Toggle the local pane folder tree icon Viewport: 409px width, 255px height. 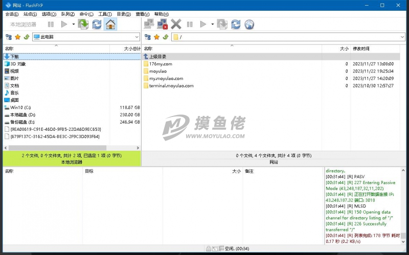coord(9,37)
